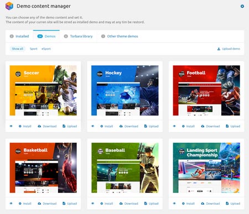Image resolution: width=249 pixels, height=214 pixels.
Task: Click the colorful cube logo icon
Action: coord(9,6)
